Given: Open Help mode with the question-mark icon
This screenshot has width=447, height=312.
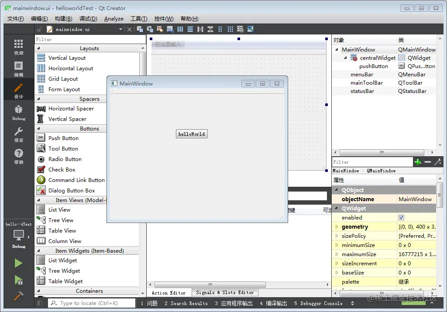Looking at the screenshot, I should tap(18, 156).
